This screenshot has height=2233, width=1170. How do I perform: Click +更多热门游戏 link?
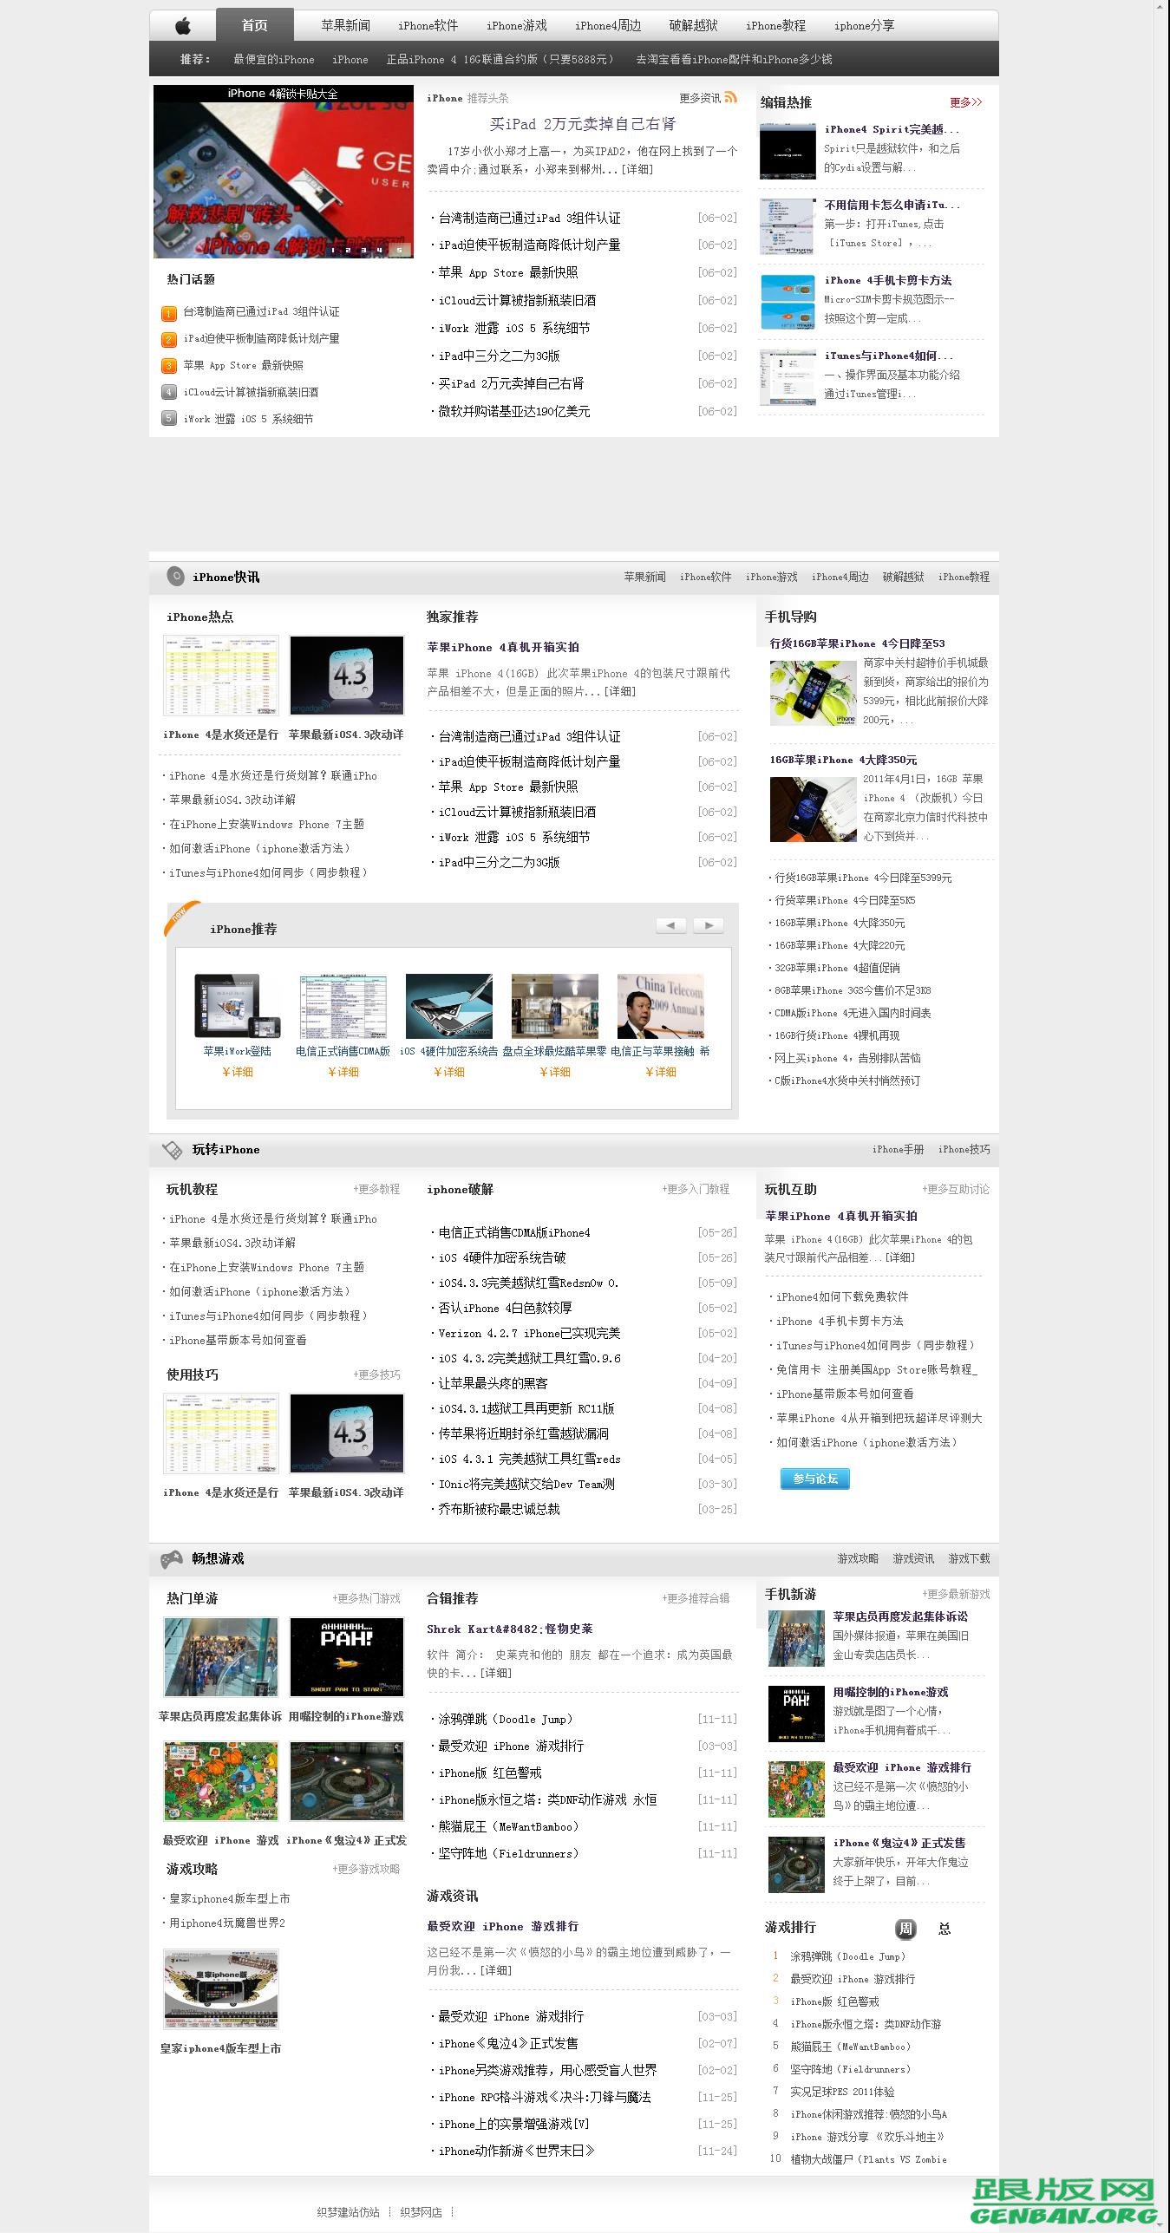(367, 1598)
